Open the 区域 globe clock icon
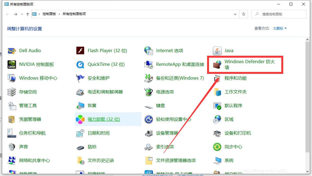Screen dimensions: 312x176 click(217, 119)
